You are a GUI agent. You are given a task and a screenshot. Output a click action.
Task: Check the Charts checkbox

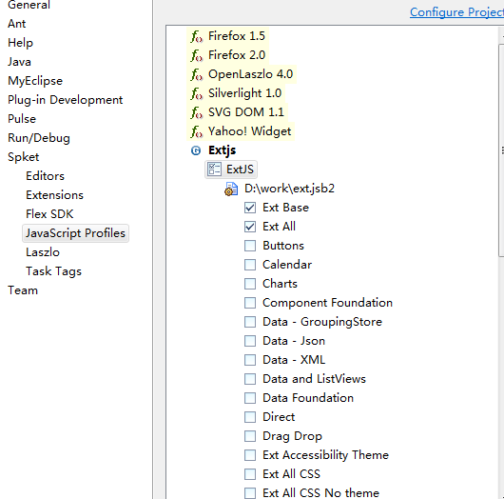(250, 284)
